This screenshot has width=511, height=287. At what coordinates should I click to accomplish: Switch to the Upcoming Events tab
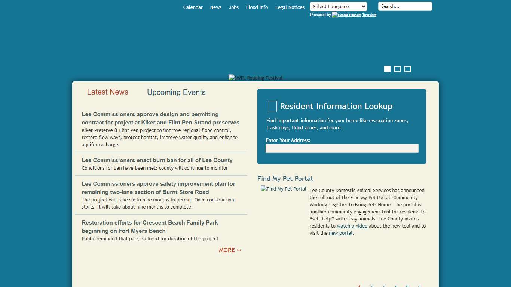coord(176,92)
